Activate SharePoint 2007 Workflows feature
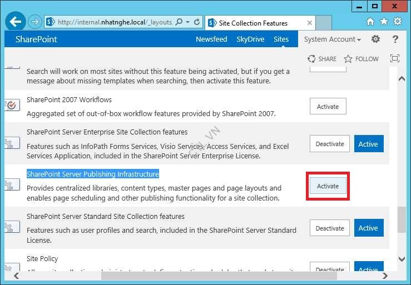411x285 pixels. [328, 106]
